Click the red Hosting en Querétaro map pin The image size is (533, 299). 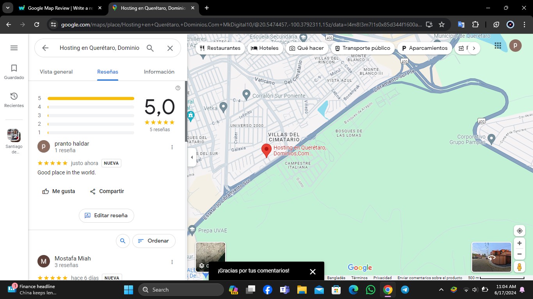coord(266,150)
